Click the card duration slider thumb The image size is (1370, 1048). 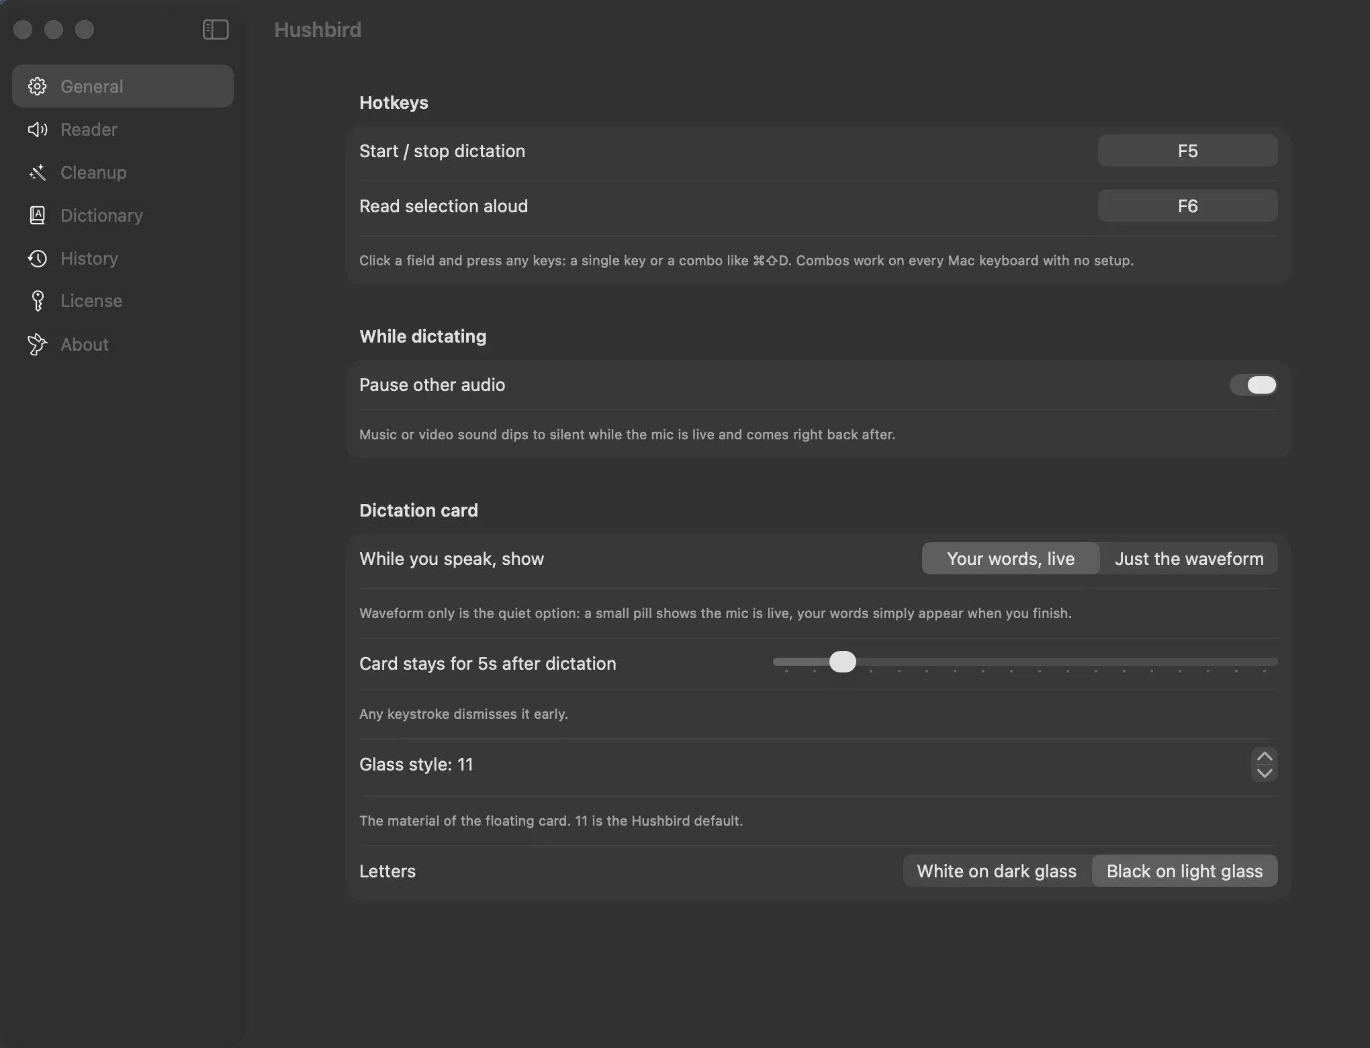[x=843, y=662]
